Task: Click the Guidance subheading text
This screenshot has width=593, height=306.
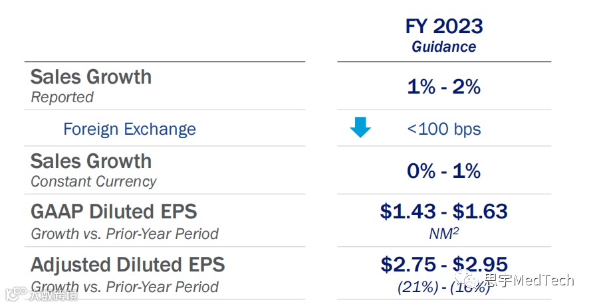Action: click(444, 47)
